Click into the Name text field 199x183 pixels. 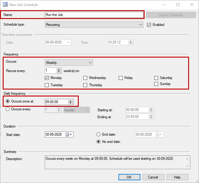point(94,15)
